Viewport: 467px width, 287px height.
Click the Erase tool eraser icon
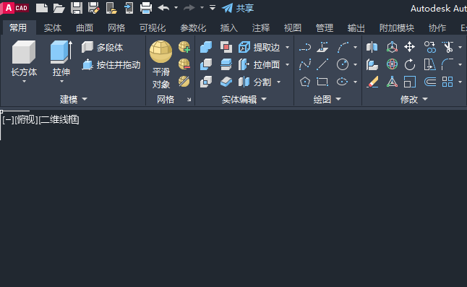[x=372, y=82]
